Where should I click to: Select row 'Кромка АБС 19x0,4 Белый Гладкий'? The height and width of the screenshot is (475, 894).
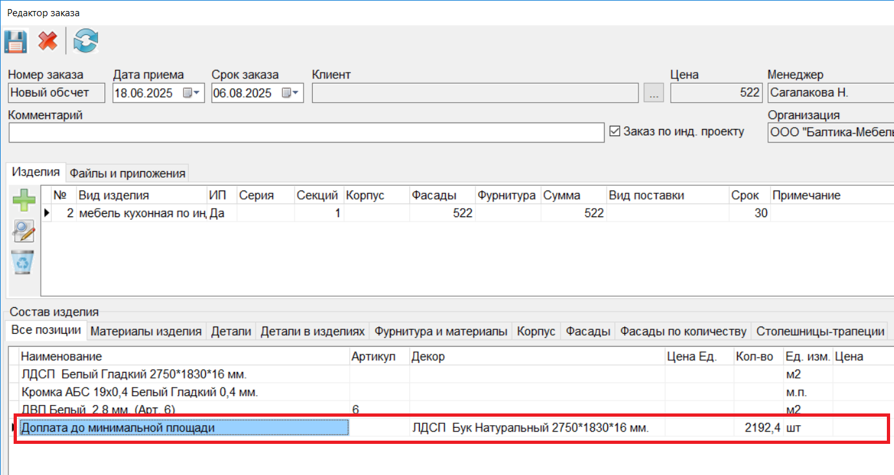139,392
